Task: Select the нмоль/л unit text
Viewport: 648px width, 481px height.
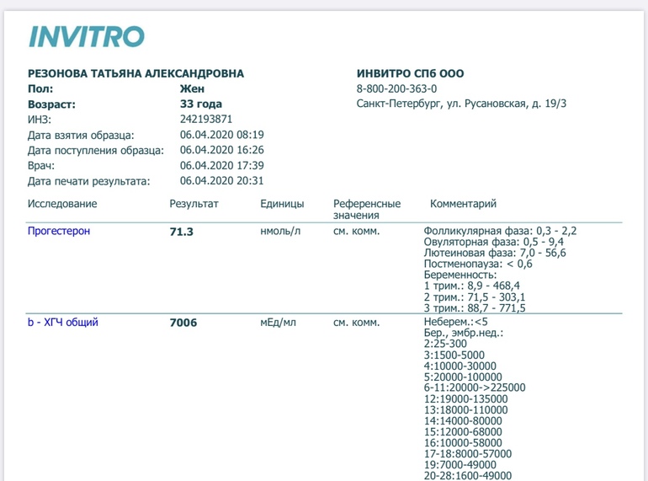Action: [x=280, y=231]
